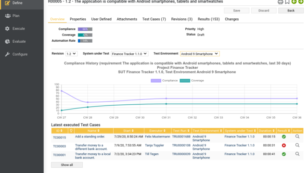308x173 pixels.
Task: Go to next requirement with right arrow
Action: tap(301, 2)
